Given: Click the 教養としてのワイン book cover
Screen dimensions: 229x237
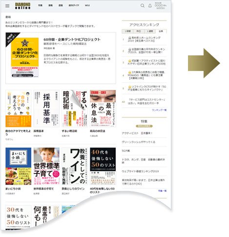Looking at the screenshot, I should click(75, 166).
